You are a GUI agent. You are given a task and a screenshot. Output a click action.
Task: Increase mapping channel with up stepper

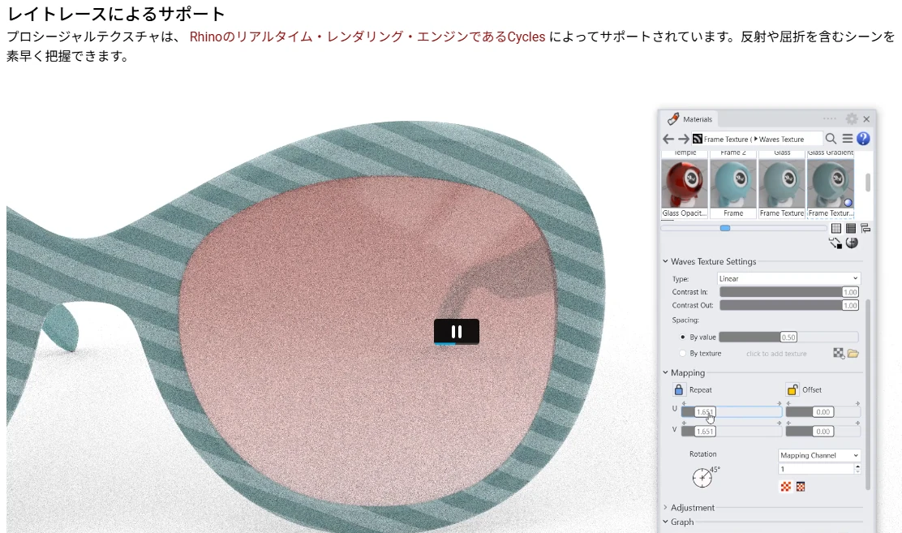(x=857, y=466)
